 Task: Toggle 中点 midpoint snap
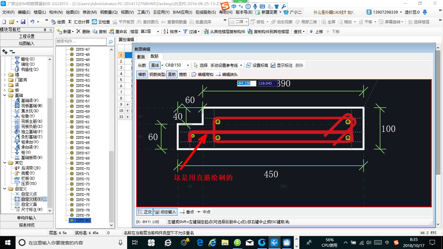tap(203, 212)
